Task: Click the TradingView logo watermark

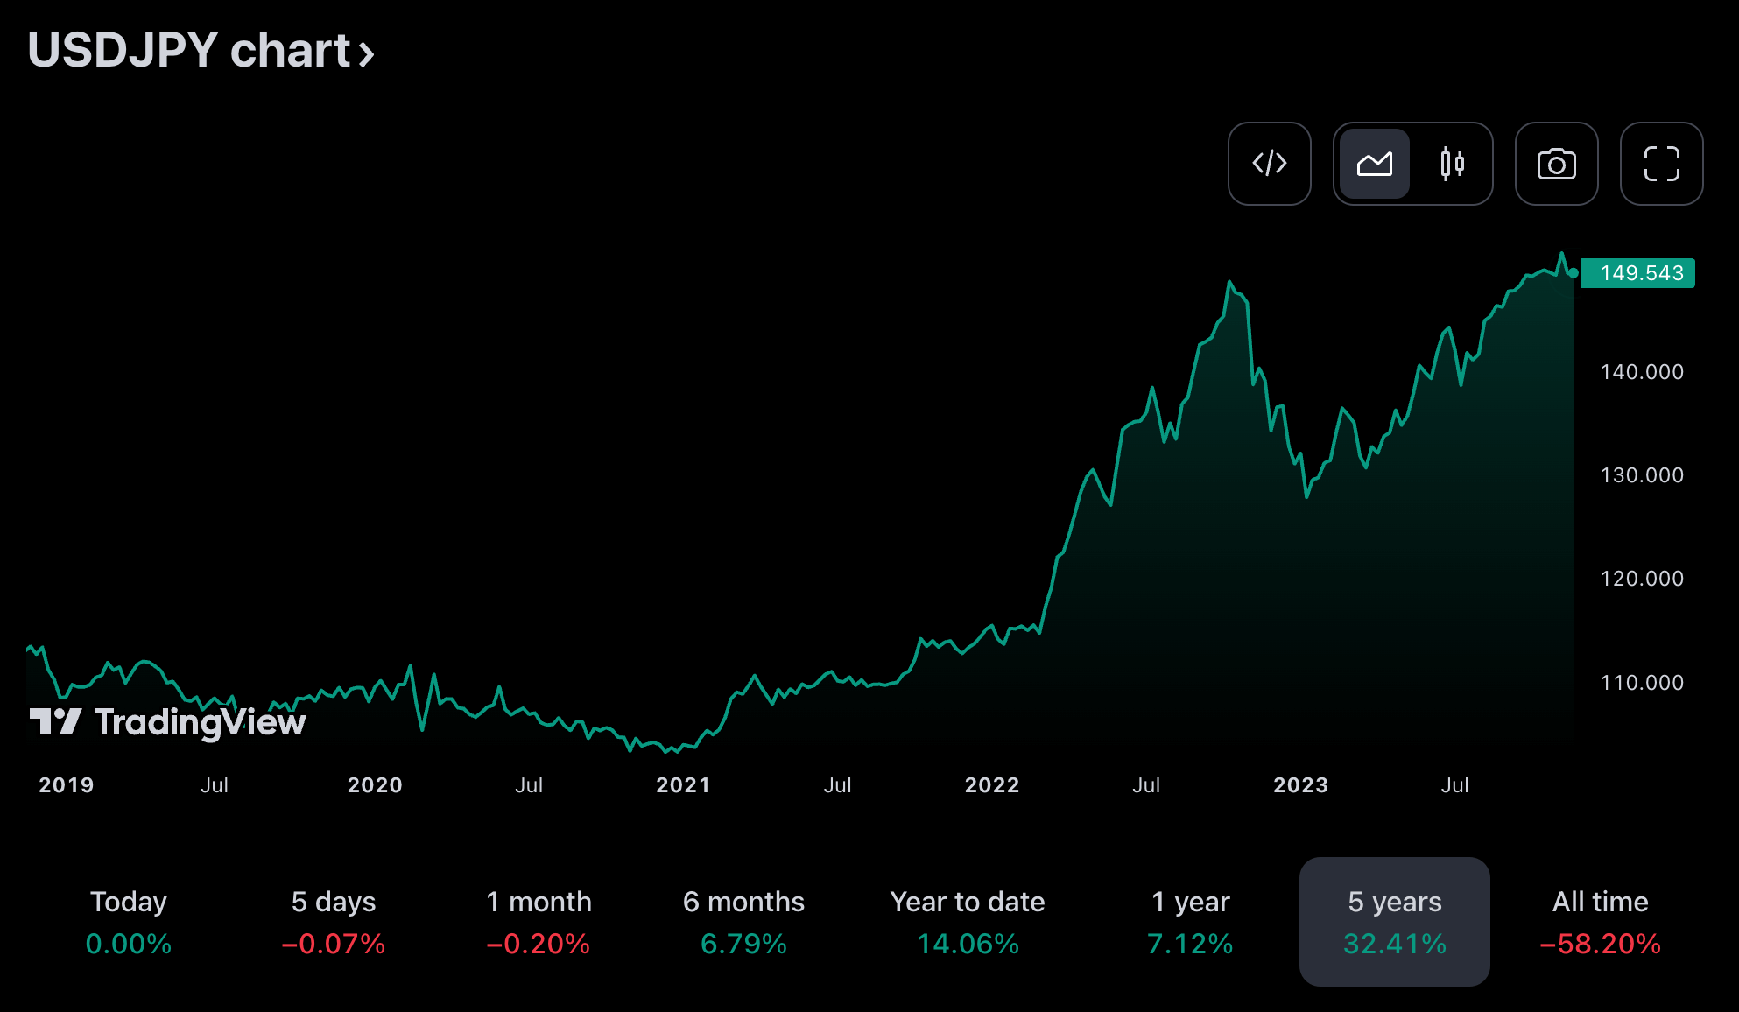Action: coord(168,722)
